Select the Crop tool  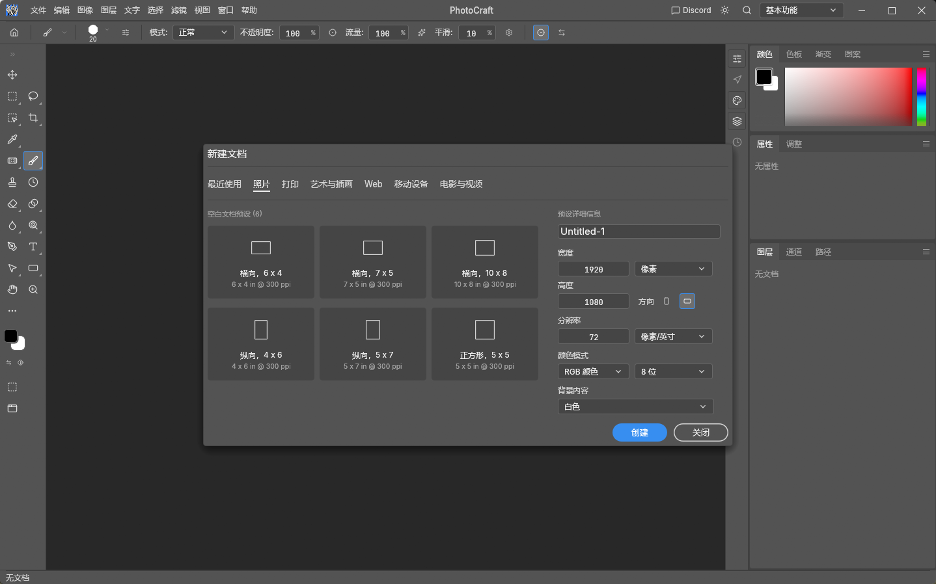pyautogui.click(x=33, y=118)
